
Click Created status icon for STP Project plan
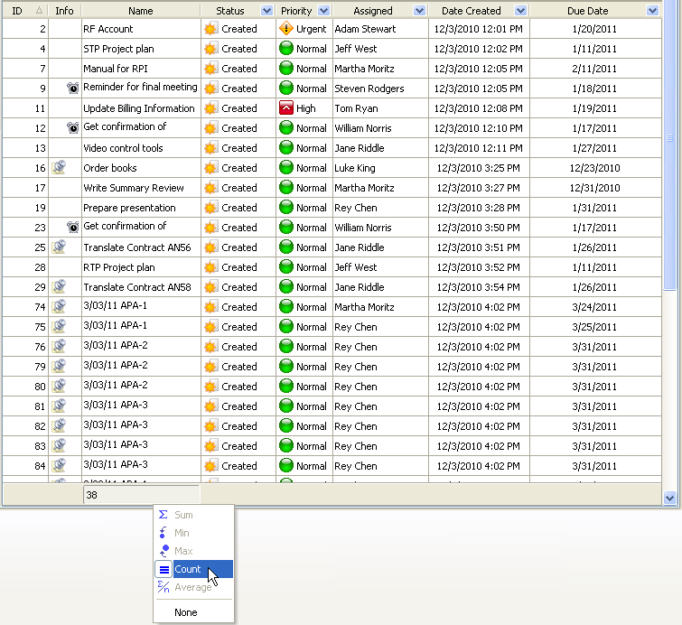(x=210, y=49)
